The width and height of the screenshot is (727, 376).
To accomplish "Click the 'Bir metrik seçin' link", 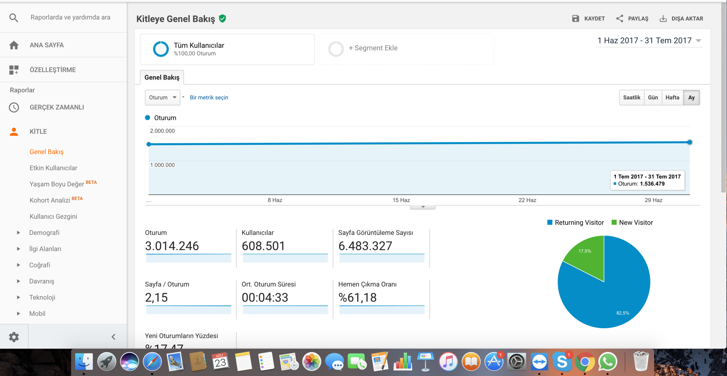I will tap(209, 98).
